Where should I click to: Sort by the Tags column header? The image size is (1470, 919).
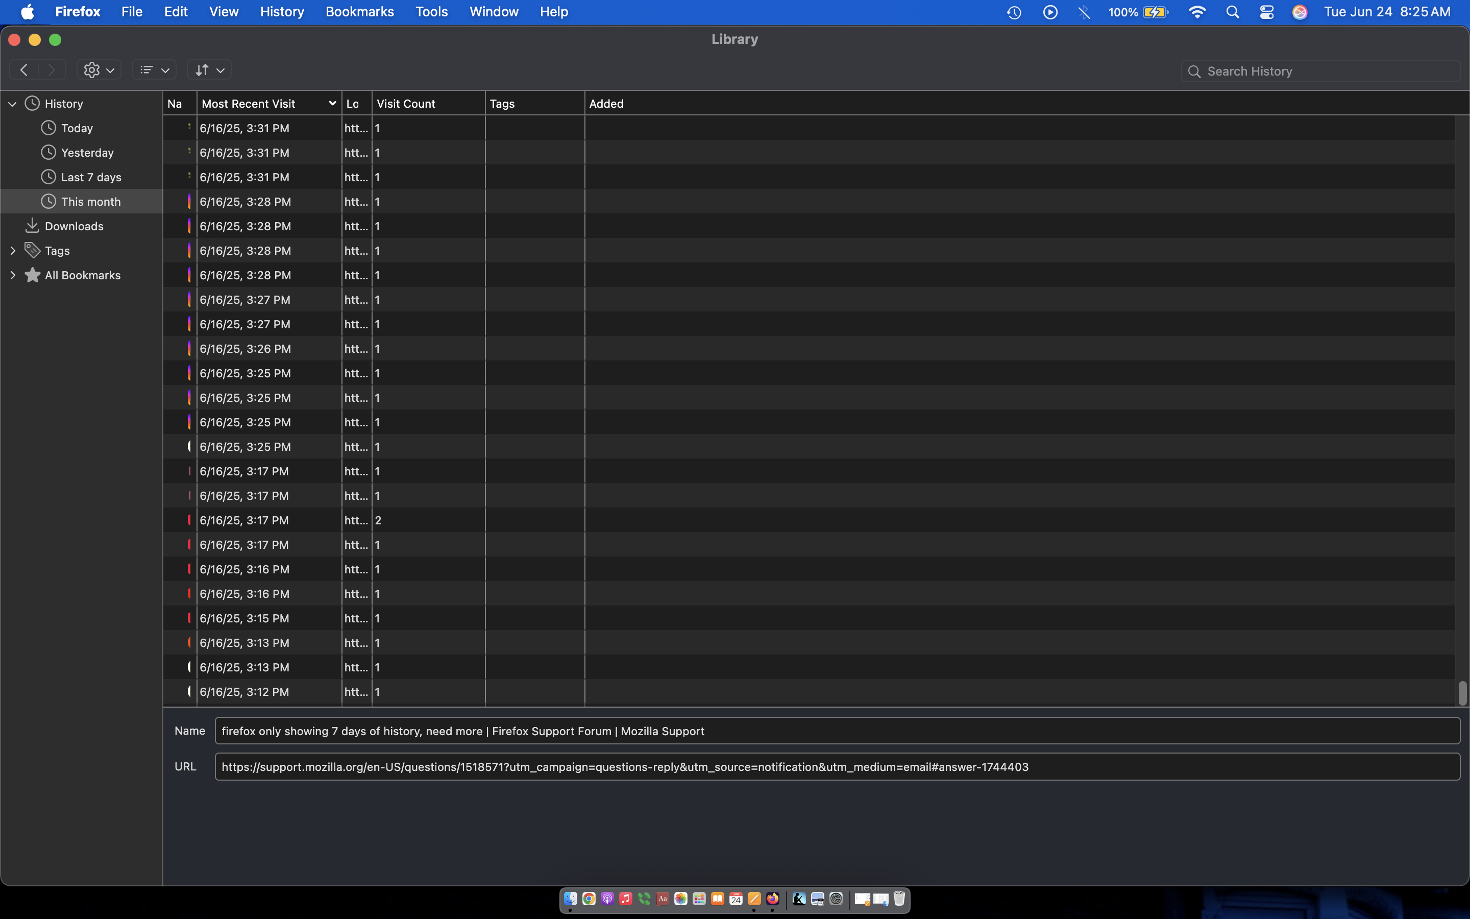[535, 104]
